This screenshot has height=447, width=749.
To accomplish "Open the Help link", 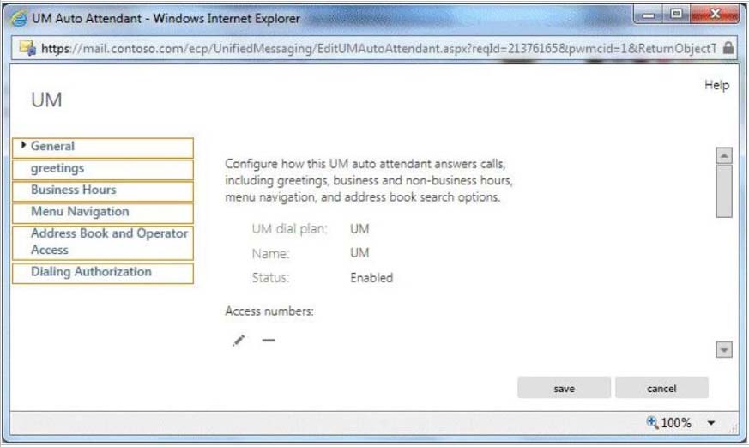I will point(716,85).
